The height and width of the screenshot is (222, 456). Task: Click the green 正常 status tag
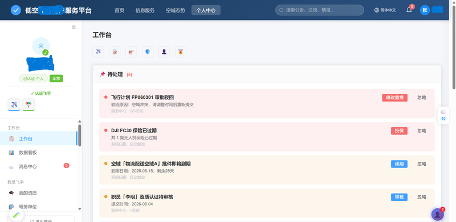[56, 78]
